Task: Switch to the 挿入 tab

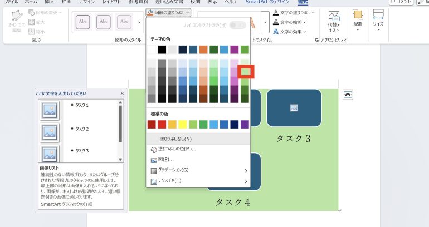Action: pos(49,2)
